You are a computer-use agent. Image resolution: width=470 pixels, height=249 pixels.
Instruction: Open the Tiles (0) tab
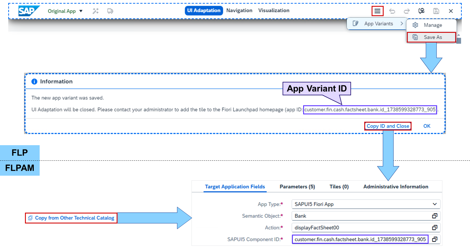click(x=339, y=187)
